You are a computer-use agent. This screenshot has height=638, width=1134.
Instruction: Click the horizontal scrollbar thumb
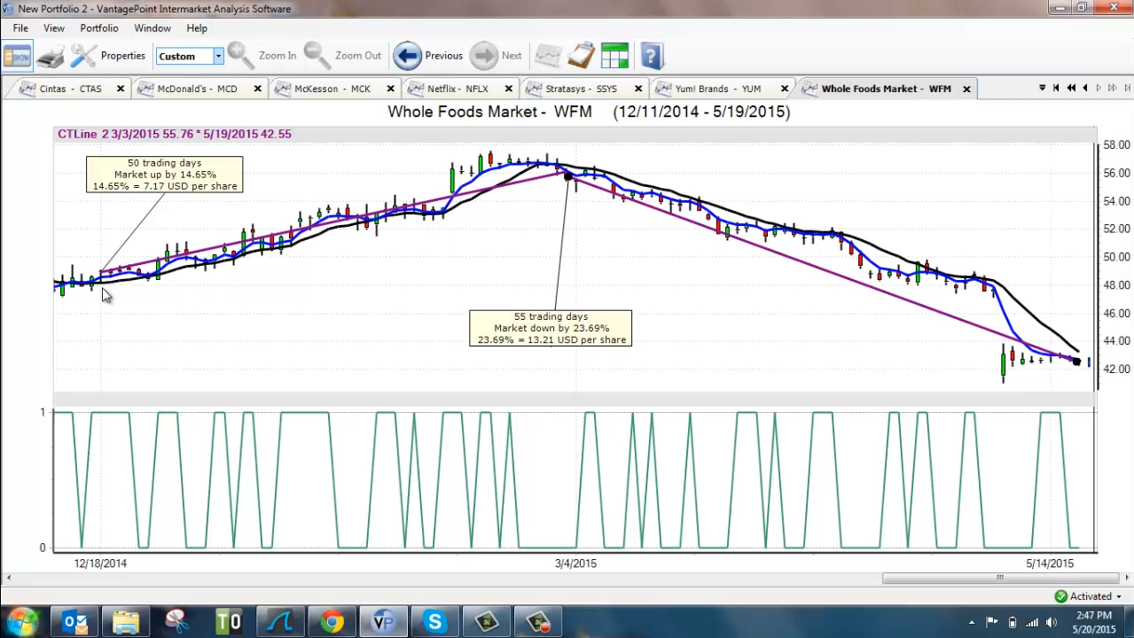coord(999,578)
